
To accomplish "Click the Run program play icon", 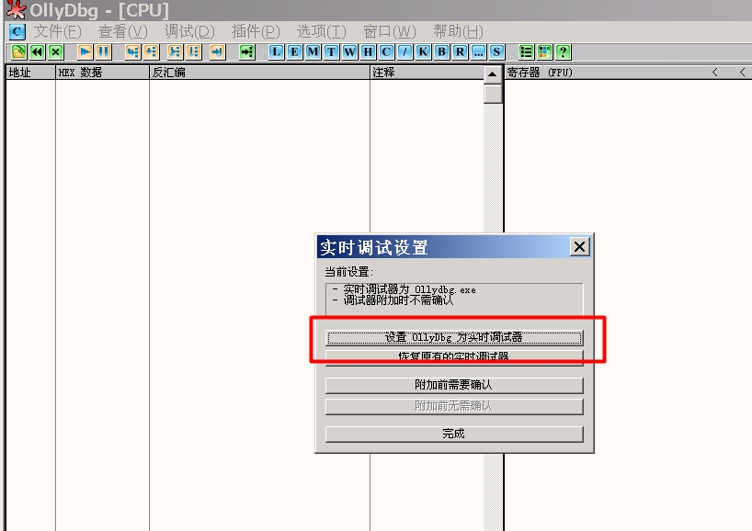I will 85,52.
